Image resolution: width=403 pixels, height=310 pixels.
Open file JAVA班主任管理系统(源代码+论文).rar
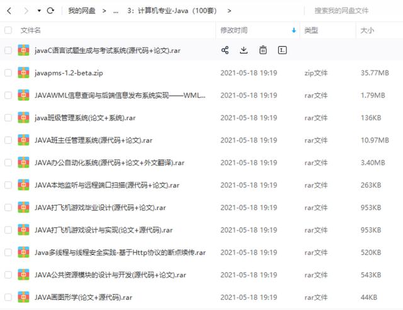pyautogui.click(x=94, y=141)
